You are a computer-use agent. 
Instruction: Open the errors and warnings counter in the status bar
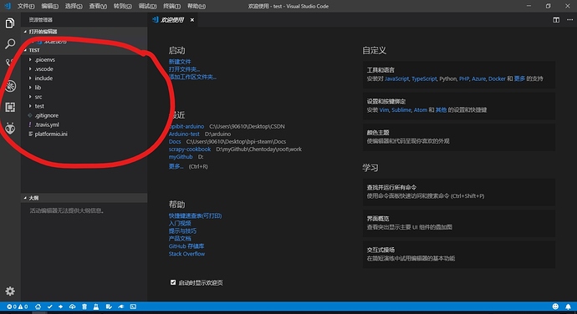(x=18, y=306)
